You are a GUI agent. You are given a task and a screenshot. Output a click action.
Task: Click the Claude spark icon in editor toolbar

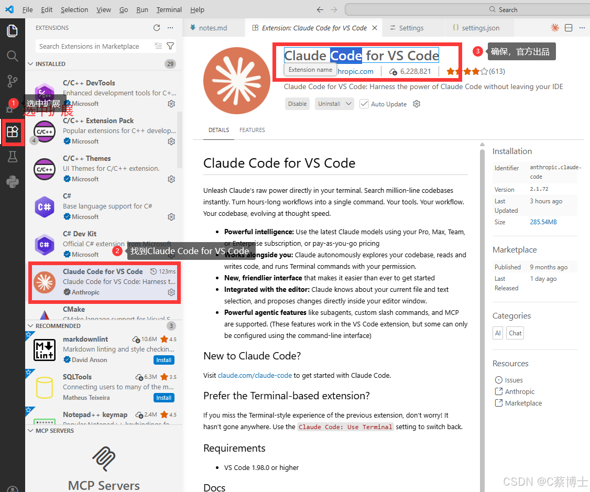coord(555,27)
